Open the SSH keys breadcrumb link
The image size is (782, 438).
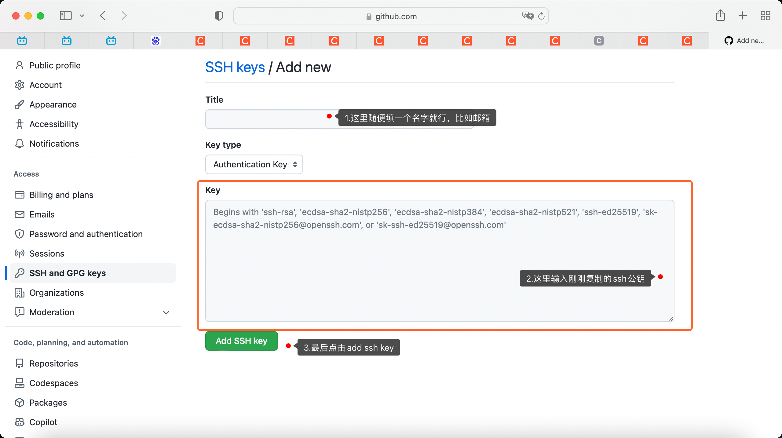235,67
